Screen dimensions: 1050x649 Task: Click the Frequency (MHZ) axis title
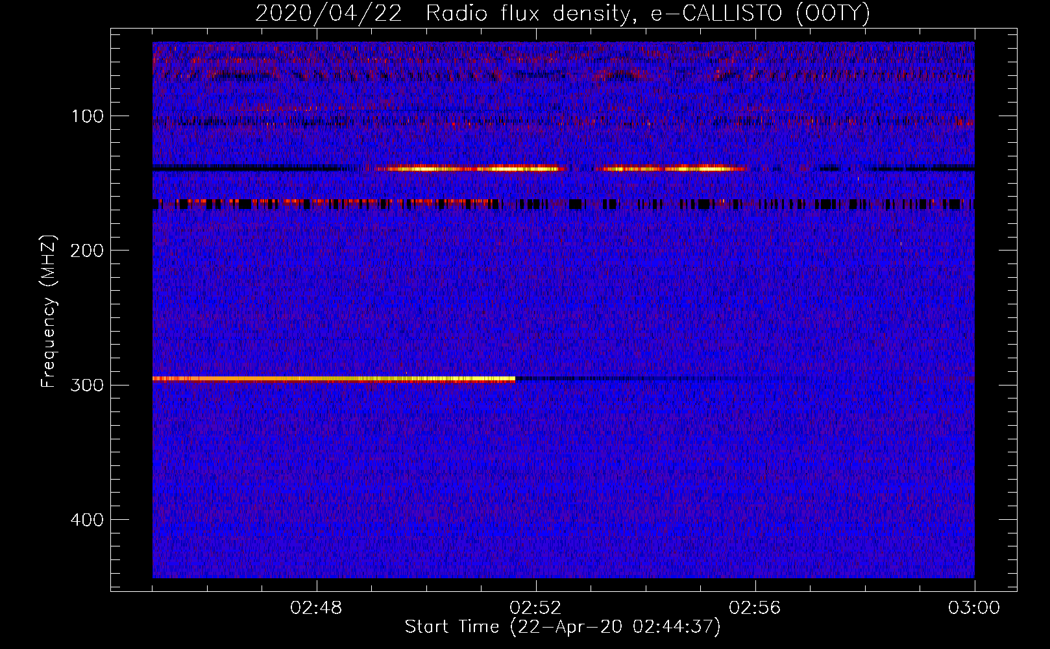click(49, 311)
